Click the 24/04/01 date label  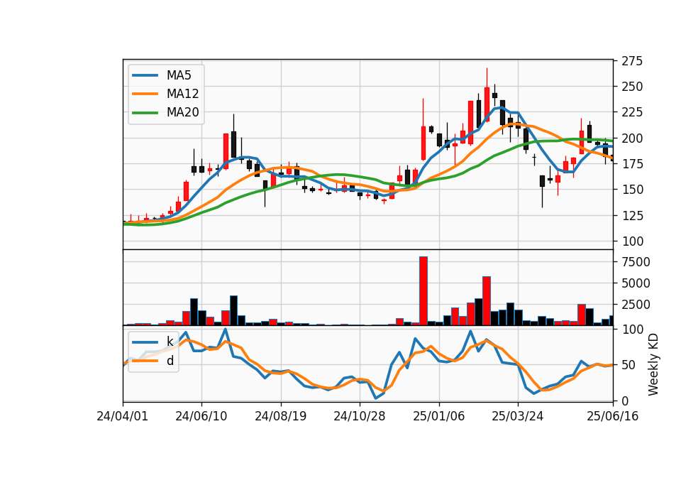[x=123, y=416]
